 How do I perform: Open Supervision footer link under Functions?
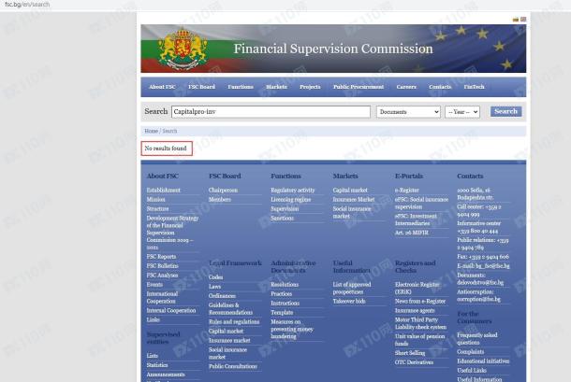(285, 209)
